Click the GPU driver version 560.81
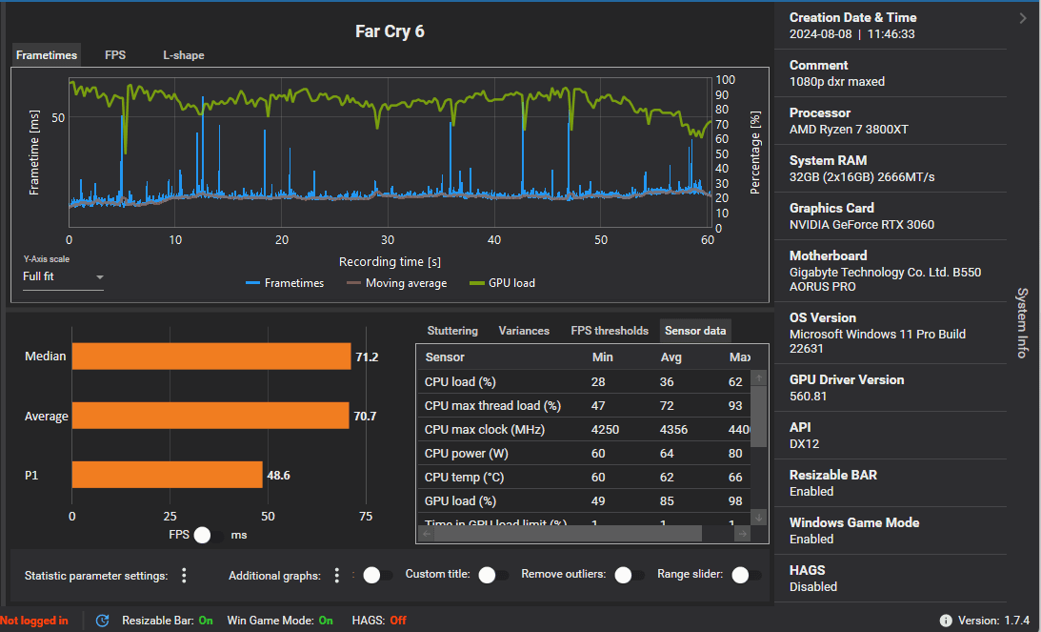Screen dimensions: 1041x632 pyautogui.click(x=808, y=397)
